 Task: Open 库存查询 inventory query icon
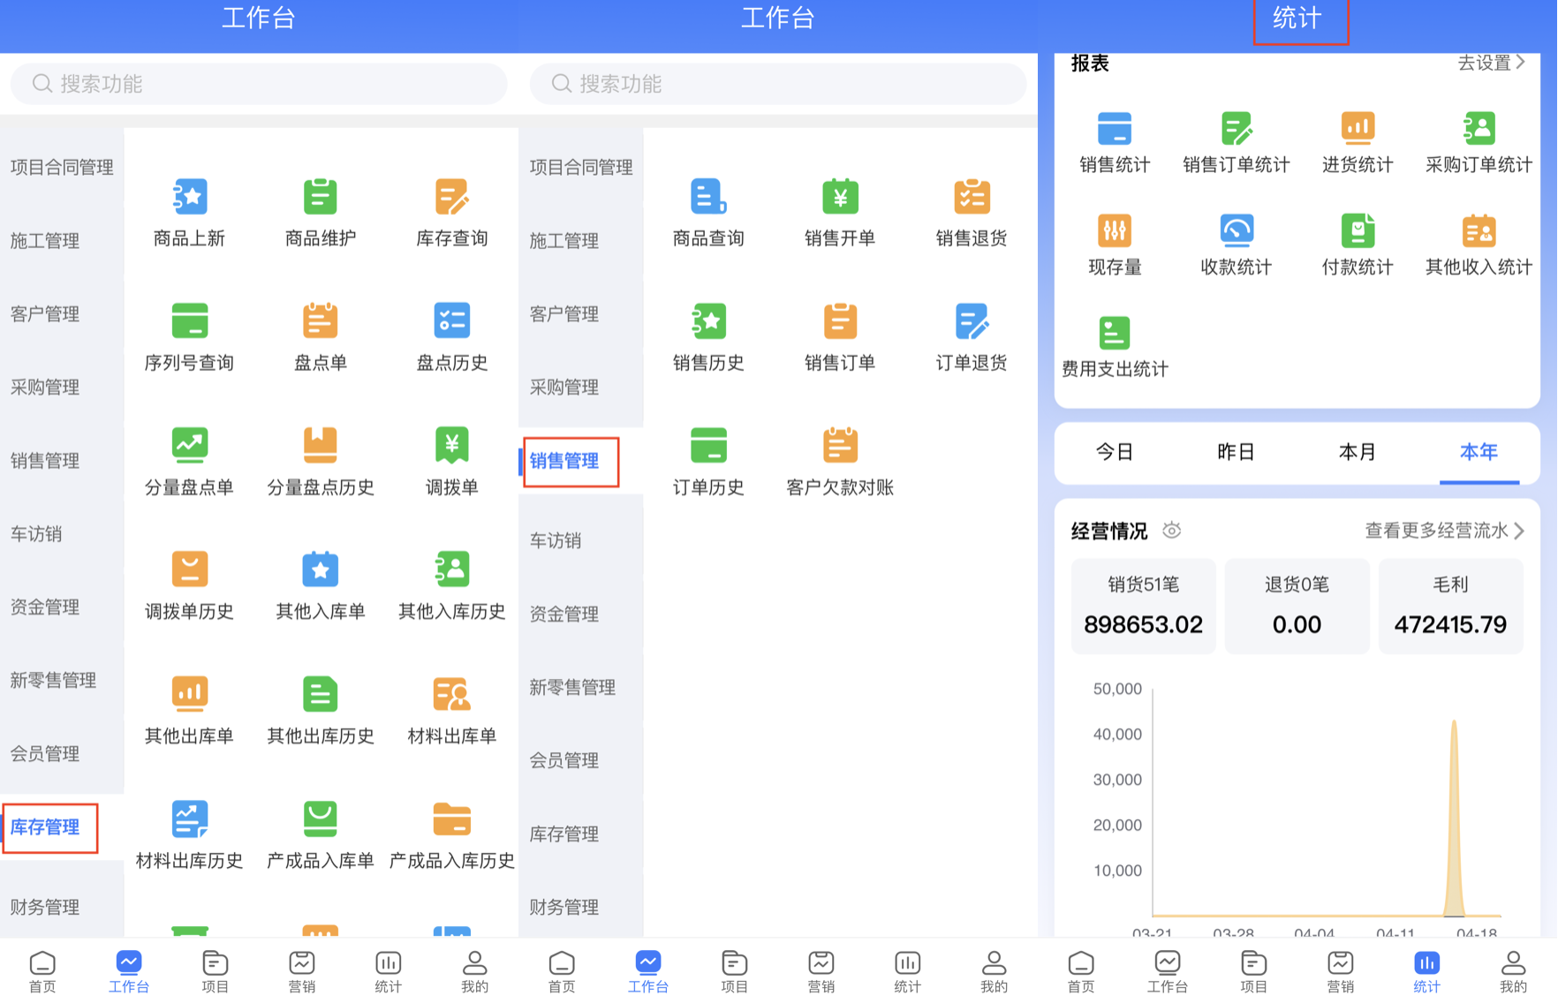point(451,197)
